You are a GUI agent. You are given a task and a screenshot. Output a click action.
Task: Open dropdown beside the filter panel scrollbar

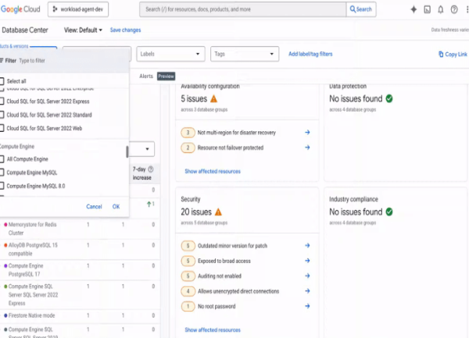(142, 149)
